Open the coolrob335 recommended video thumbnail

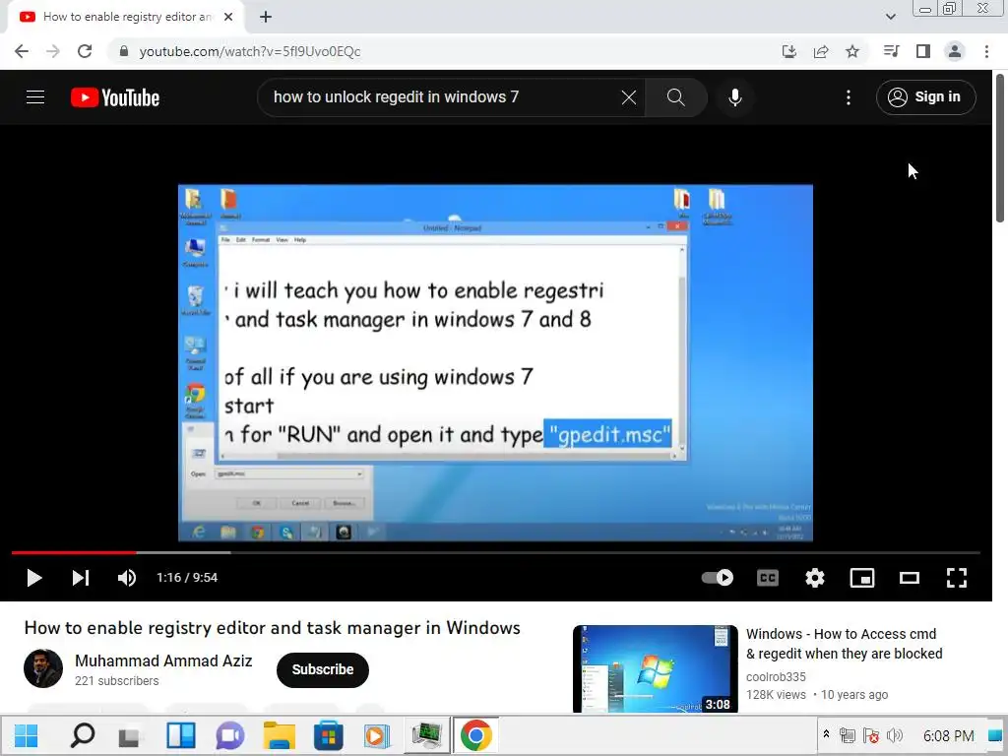point(655,668)
